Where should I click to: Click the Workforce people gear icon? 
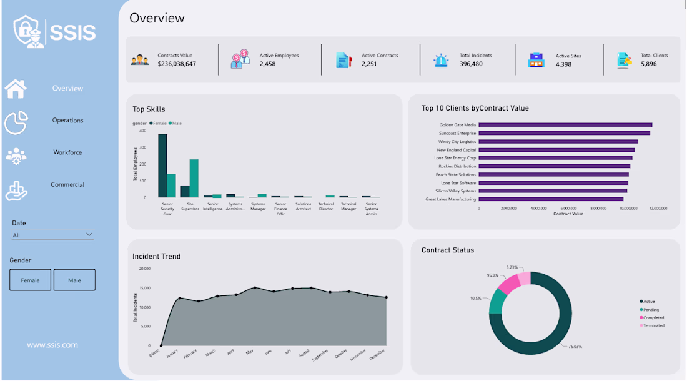pyautogui.click(x=16, y=156)
